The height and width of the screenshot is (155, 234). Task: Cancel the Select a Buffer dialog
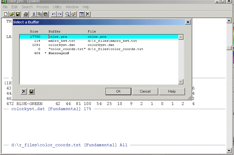145,91
